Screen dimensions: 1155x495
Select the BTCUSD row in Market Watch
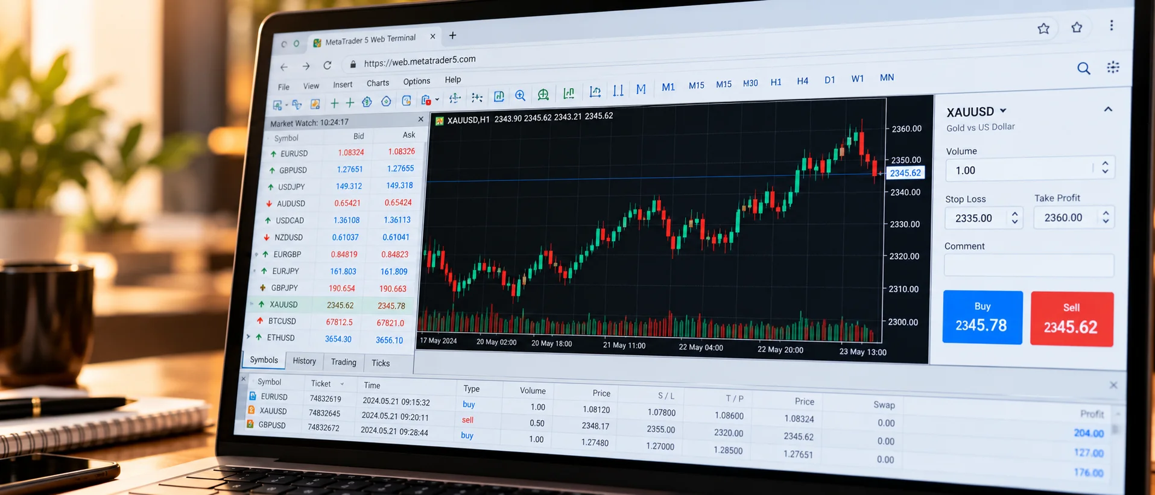[x=332, y=322]
